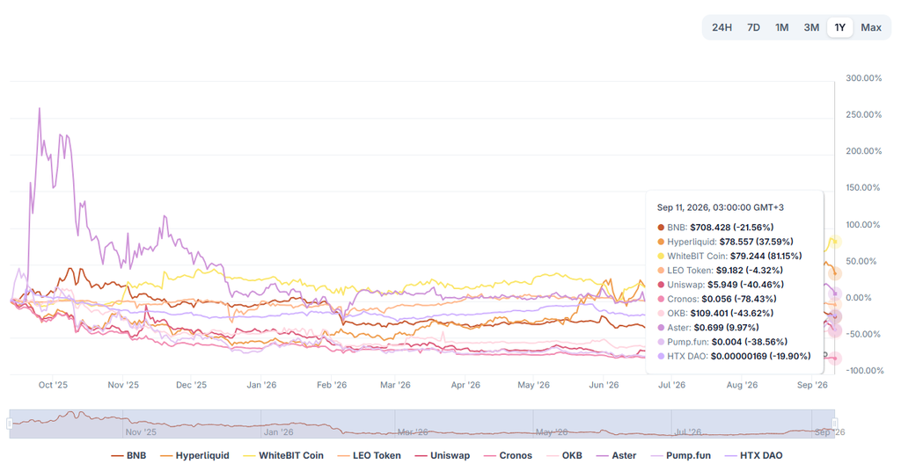Grab the left navigator range handle
Image resolution: width=901 pixels, height=471 pixels.
(x=9, y=424)
